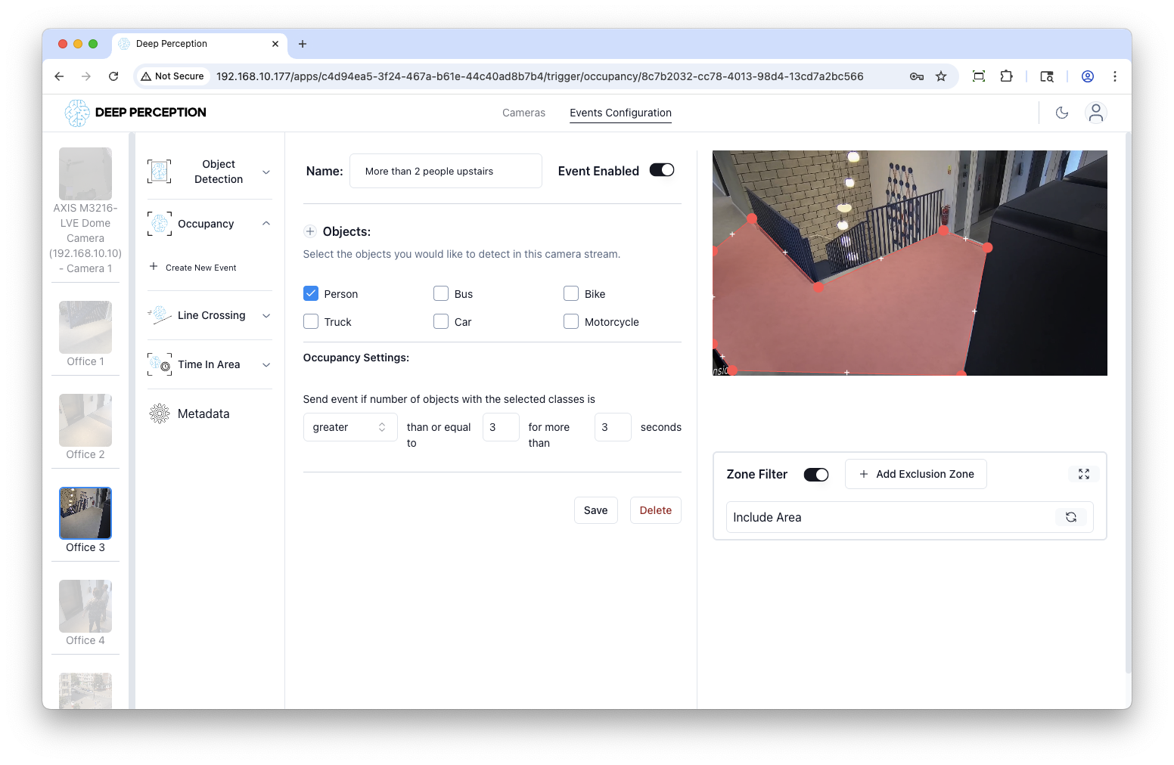This screenshot has width=1174, height=765.
Task: Click the seconds duration input field
Action: (x=613, y=427)
